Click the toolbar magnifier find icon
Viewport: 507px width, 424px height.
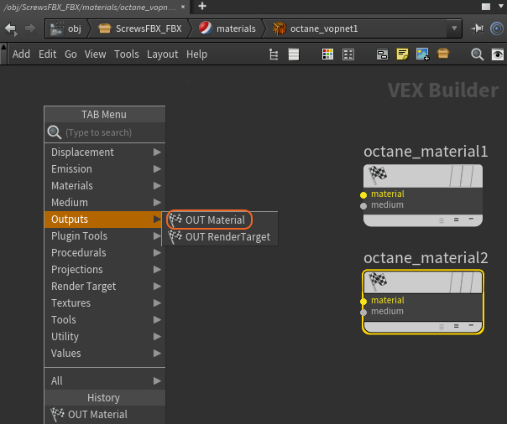click(478, 54)
